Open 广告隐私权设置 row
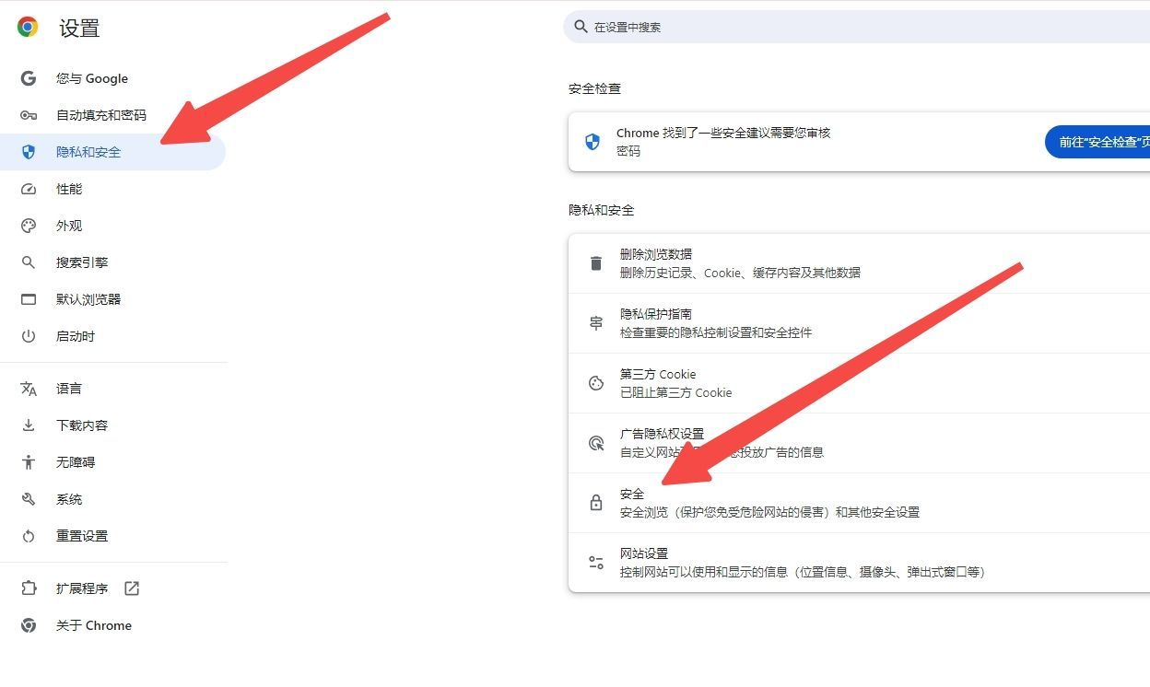Image resolution: width=1150 pixels, height=687 pixels. 859,443
